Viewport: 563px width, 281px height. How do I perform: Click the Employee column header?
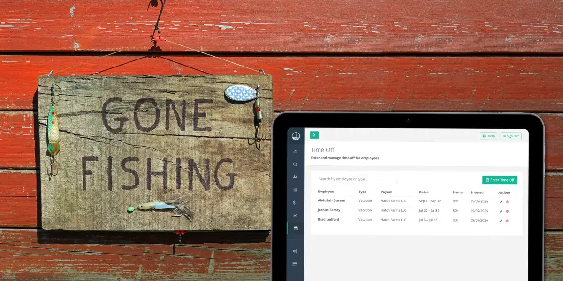tap(326, 192)
